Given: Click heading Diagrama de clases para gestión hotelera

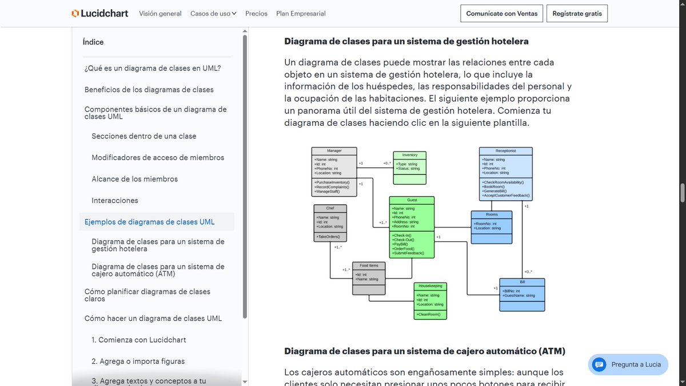Looking at the screenshot, I should tap(406, 41).
